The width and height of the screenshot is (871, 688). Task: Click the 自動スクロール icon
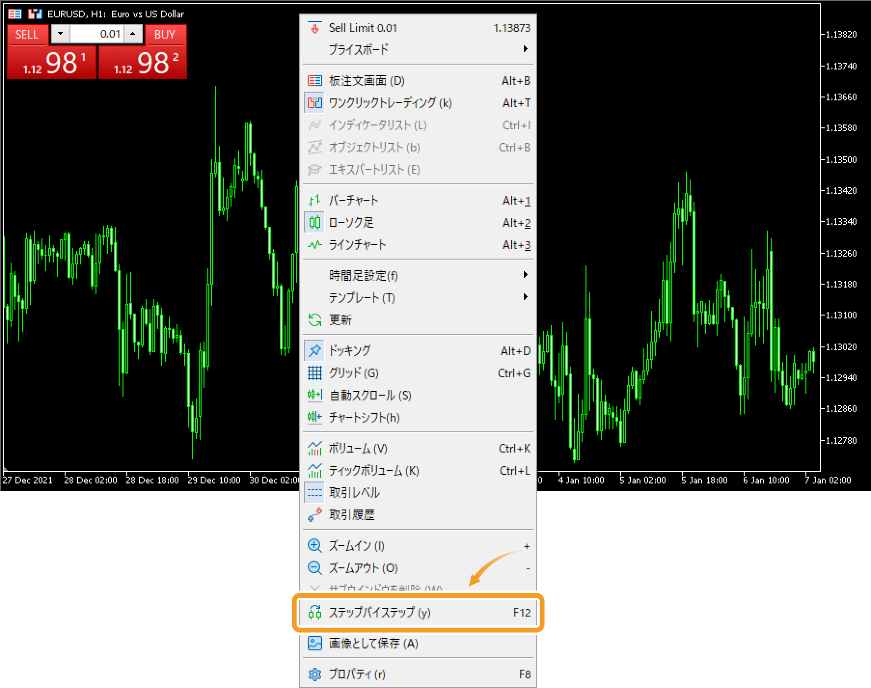(x=314, y=395)
